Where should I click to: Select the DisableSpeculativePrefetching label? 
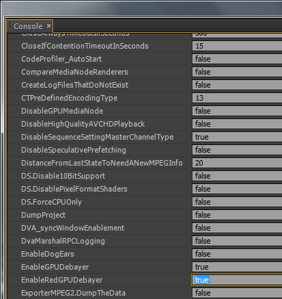click(74, 150)
